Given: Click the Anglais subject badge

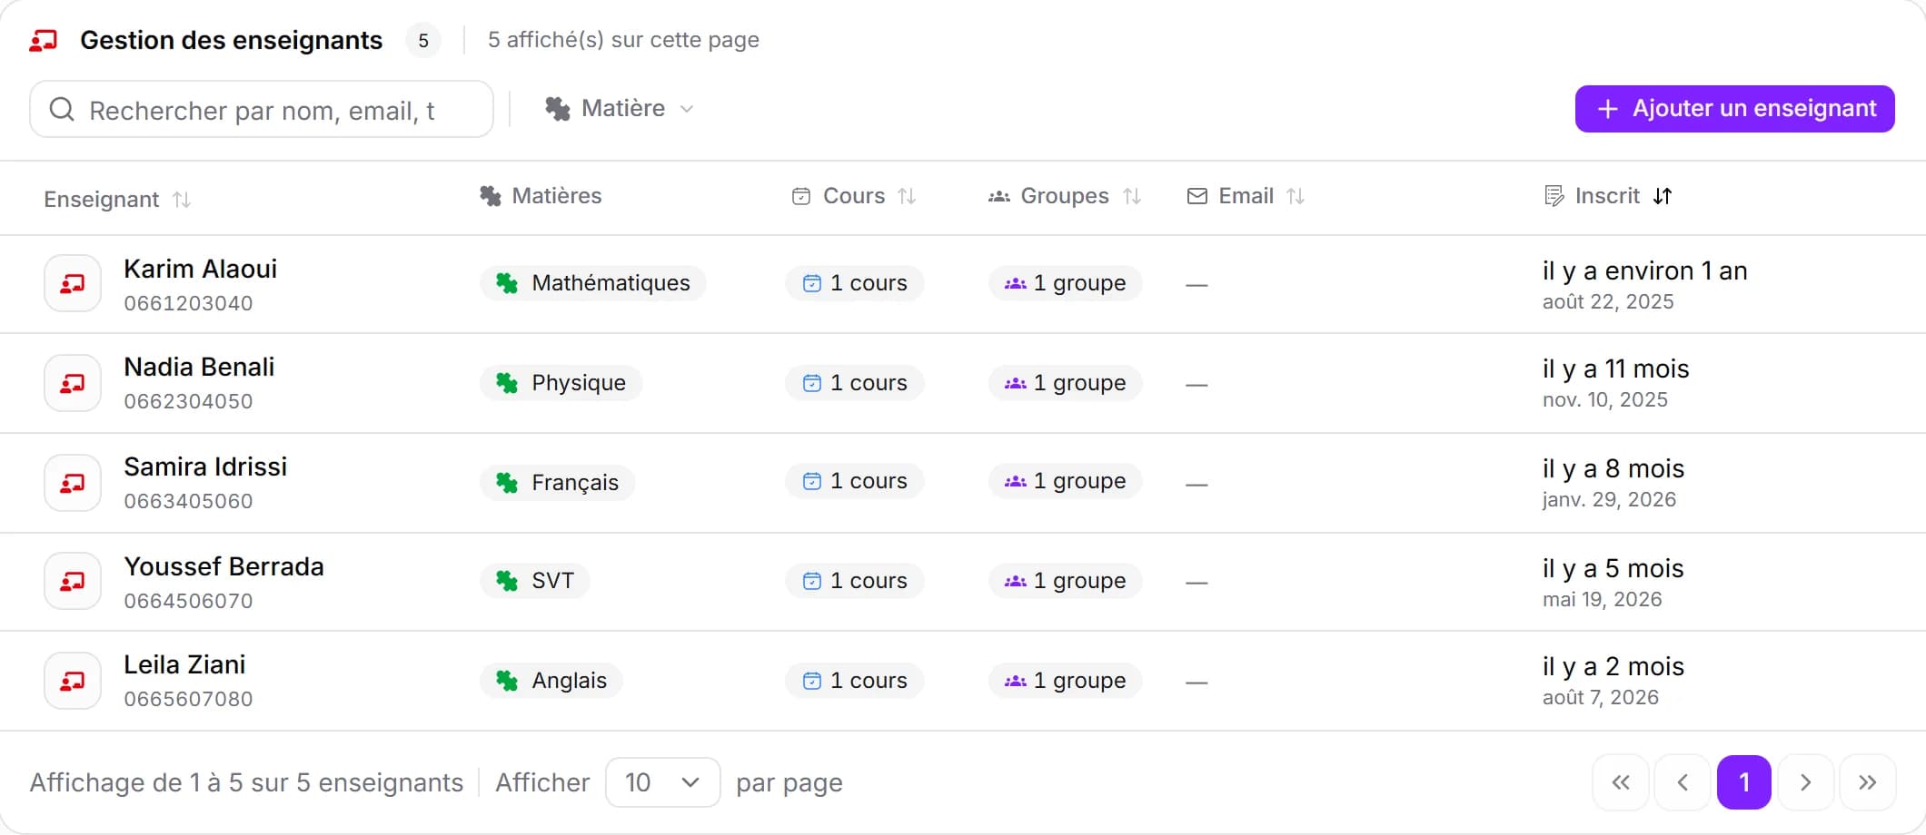Looking at the screenshot, I should pyautogui.click(x=551, y=681).
